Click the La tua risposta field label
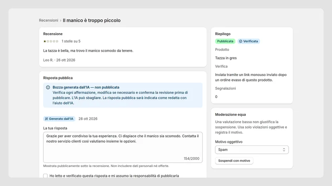Image resolution: width=332 pixels, height=186 pixels. point(55,128)
